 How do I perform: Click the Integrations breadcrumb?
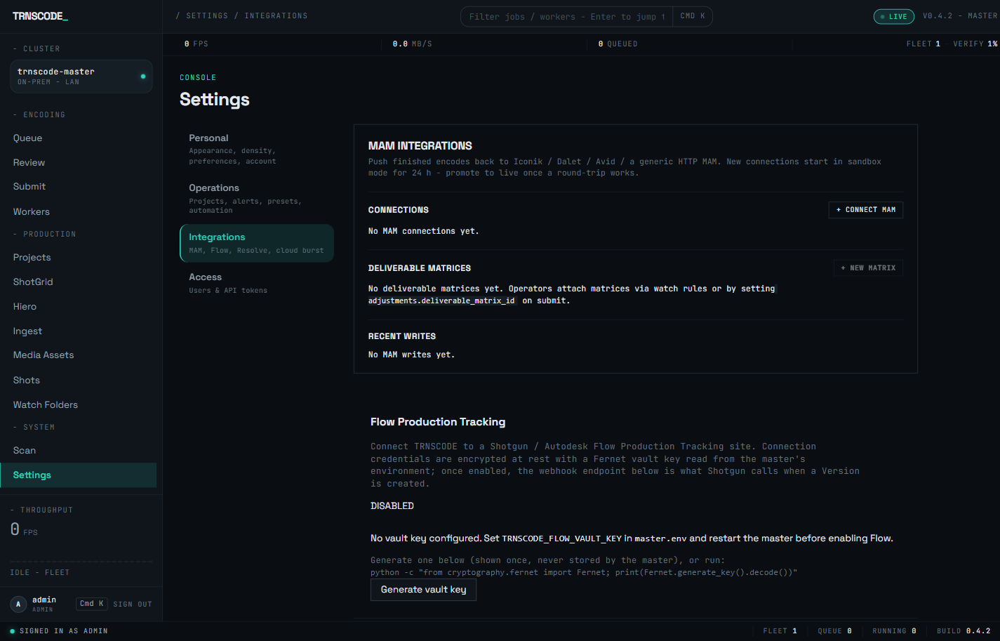pyautogui.click(x=276, y=16)
